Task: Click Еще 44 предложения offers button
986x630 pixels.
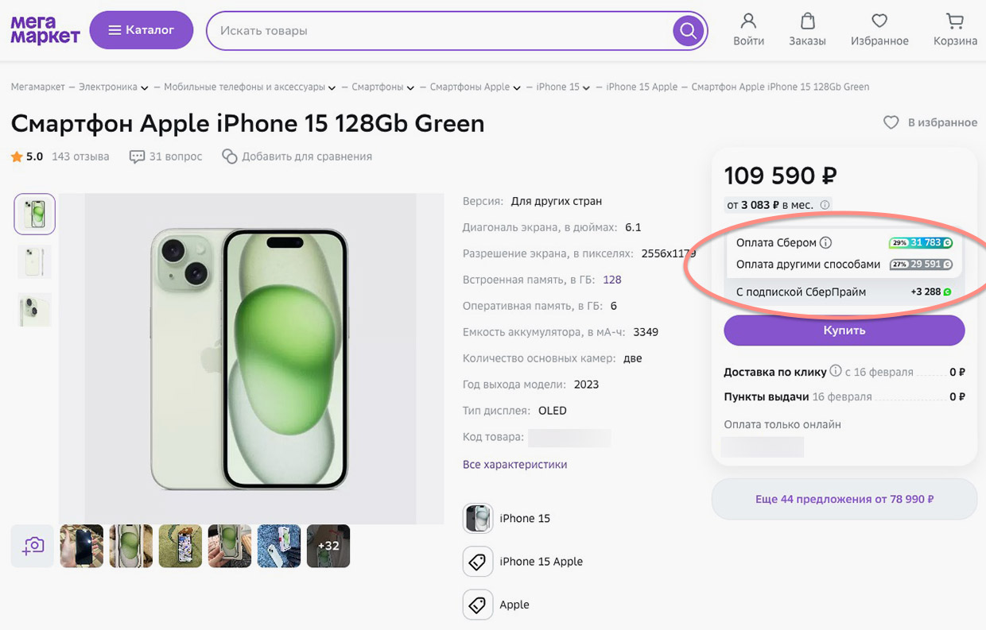Action: click(844, 500)
